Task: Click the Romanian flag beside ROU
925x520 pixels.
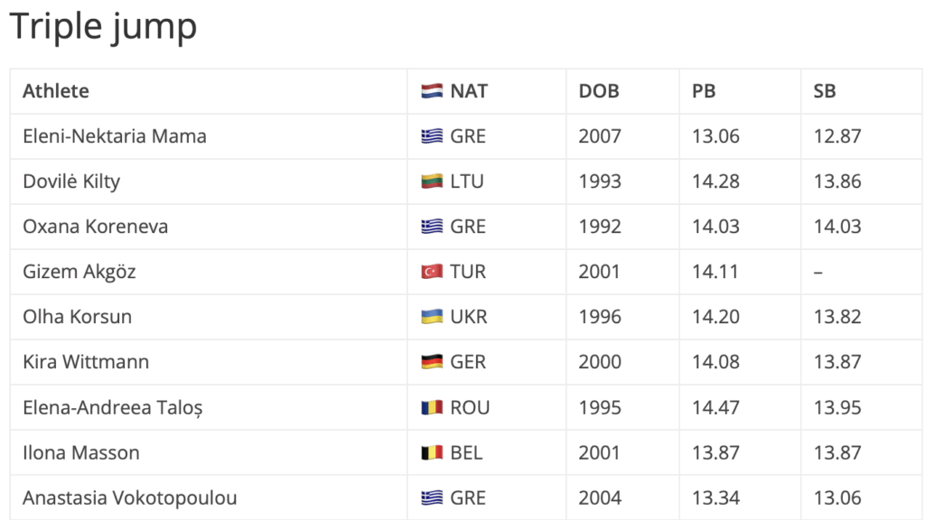Action: 432,407
